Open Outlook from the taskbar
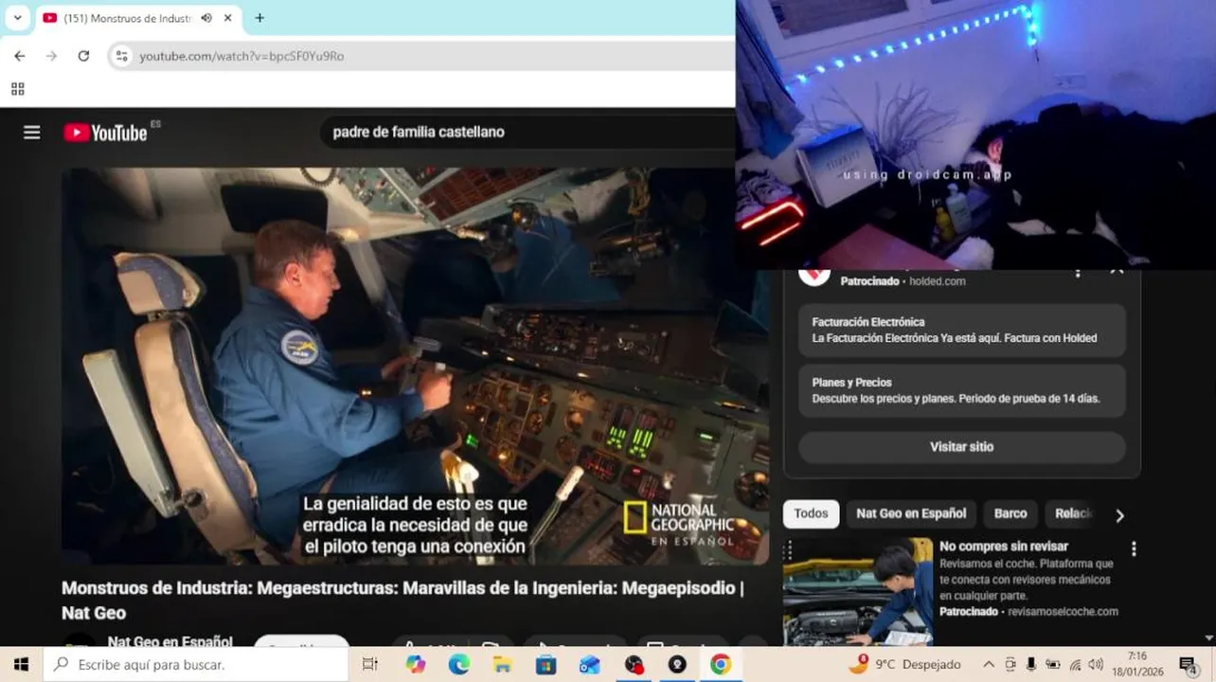This screenshot has width=1216, height=682. click(x=590, y=664)
